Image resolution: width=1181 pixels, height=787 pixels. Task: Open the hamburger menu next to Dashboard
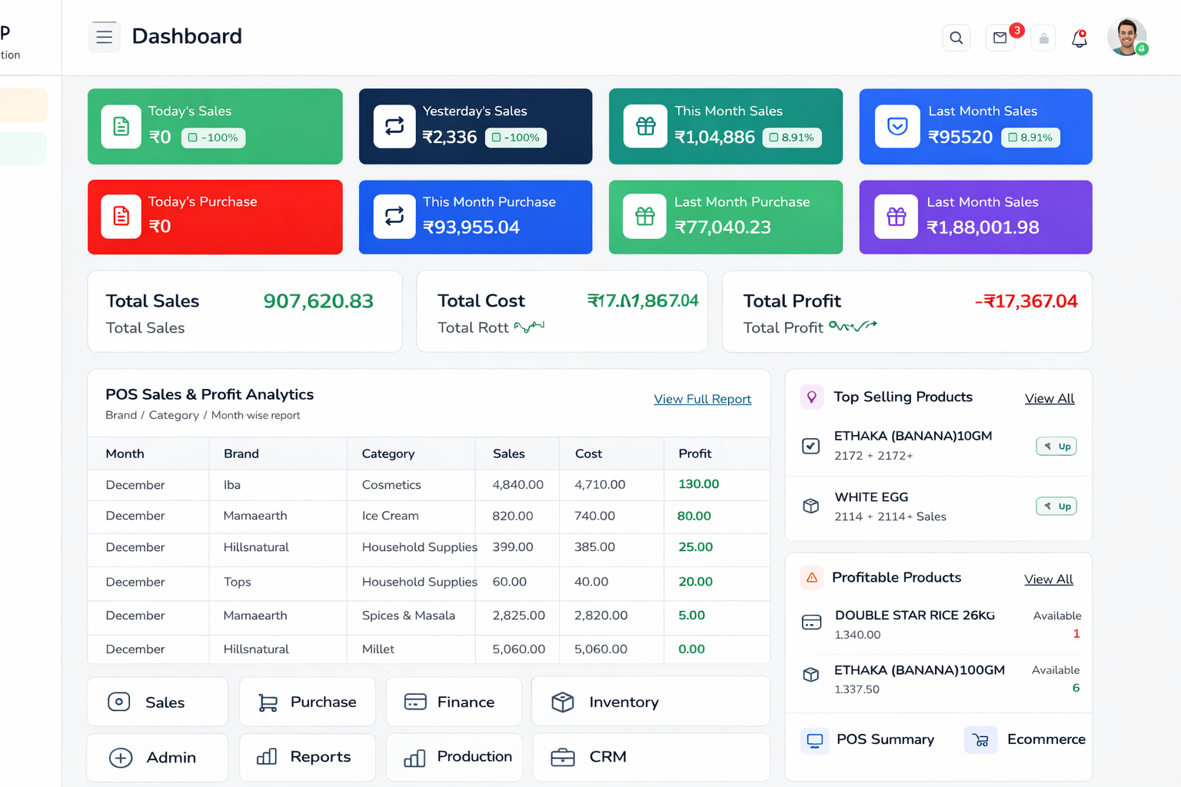click(x=105, y=37)
